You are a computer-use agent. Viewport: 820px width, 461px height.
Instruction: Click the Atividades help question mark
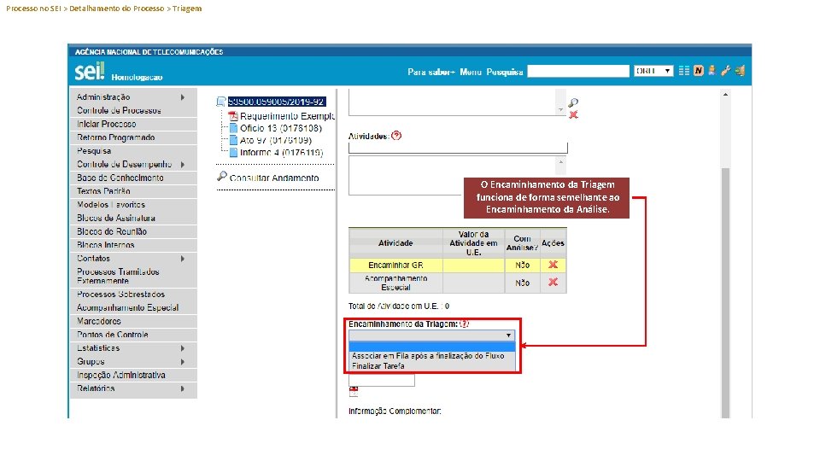(x=396, y=136)
